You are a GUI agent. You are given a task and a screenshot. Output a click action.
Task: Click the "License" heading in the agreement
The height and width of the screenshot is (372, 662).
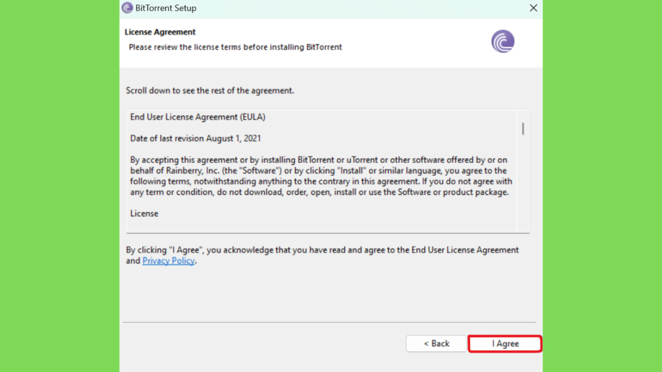pyautogui.click(x=144, y=214)
